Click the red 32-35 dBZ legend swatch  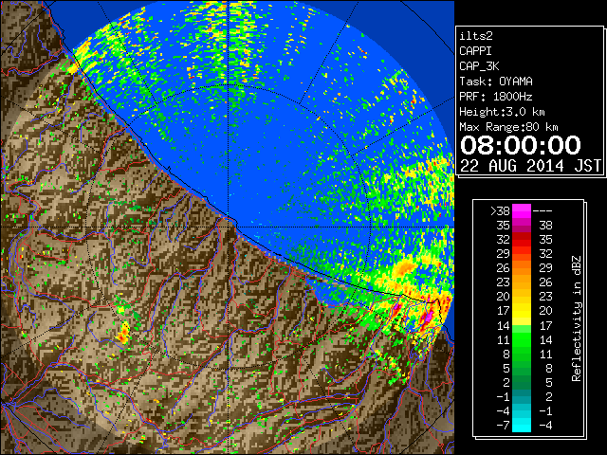click(x=522, y=240)
